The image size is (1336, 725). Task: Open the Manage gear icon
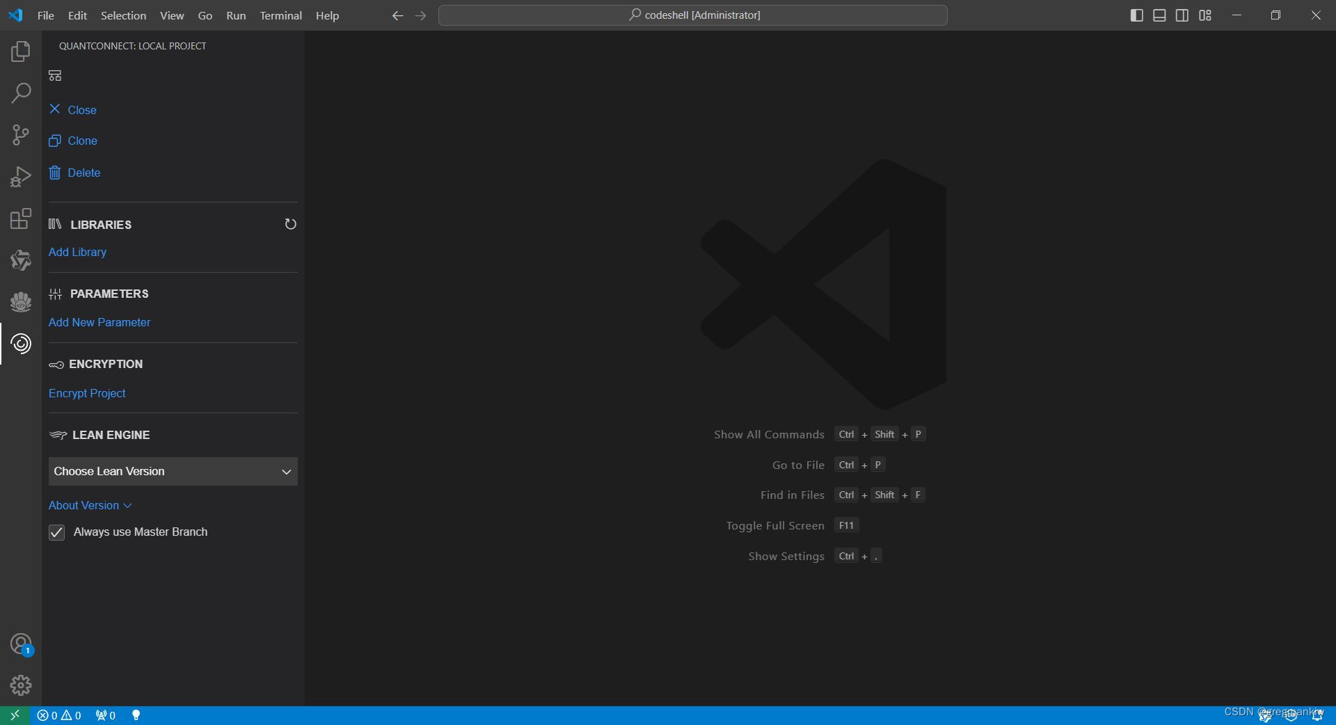[x=21, y=685]
